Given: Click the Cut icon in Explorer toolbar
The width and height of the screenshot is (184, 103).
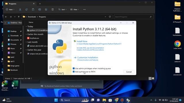Looking at the screenshot, I should [x=20, y=9].
